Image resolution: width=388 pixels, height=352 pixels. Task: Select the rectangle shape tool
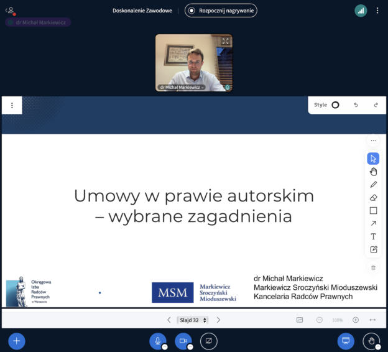(x=373, y=211)
